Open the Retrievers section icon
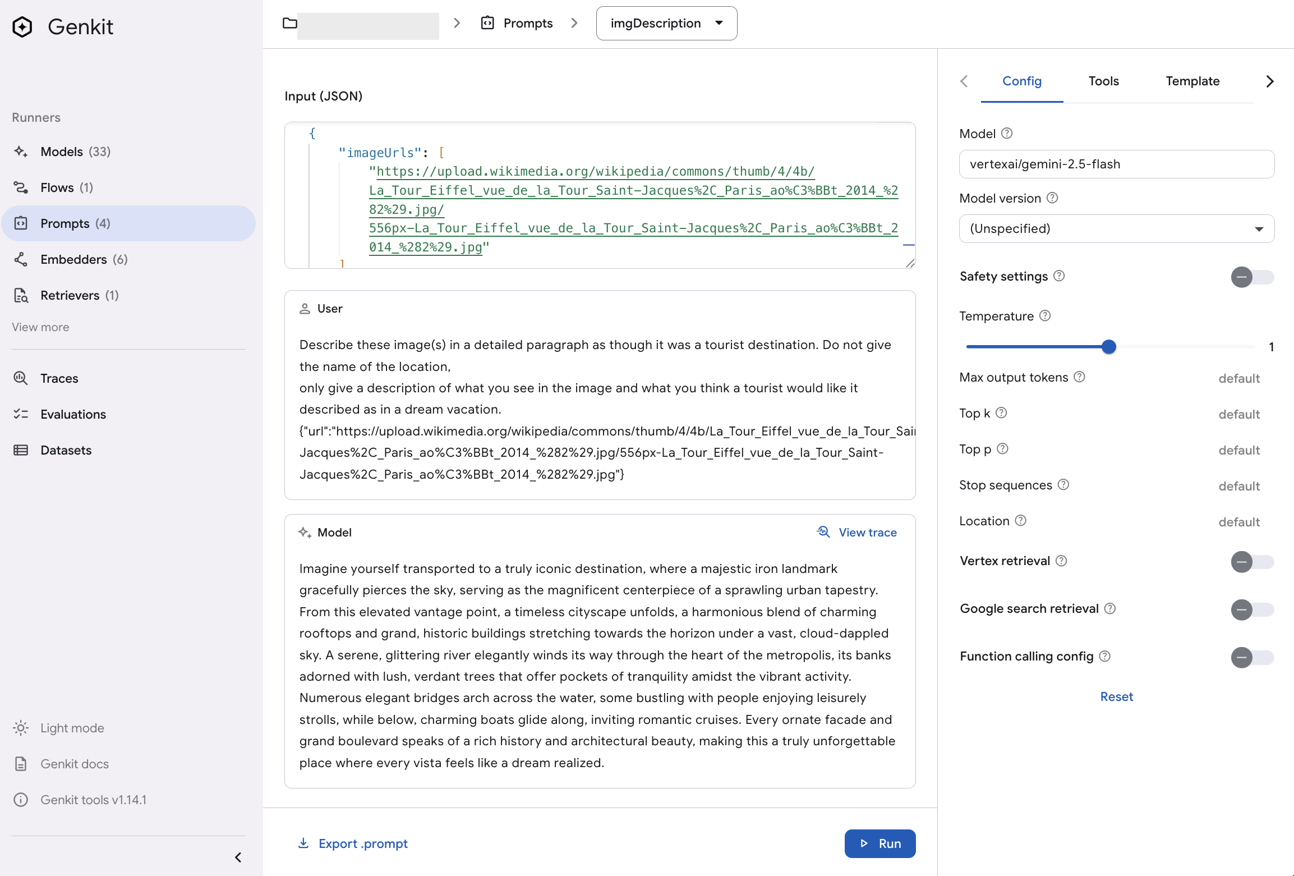The height and width of the screenshot is (876, 1294). 21,295
